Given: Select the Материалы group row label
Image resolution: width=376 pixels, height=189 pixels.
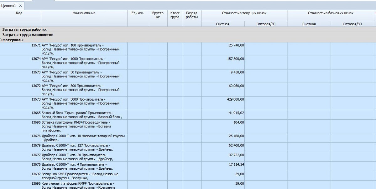Looking at the screenshot, I should point(13,40).
